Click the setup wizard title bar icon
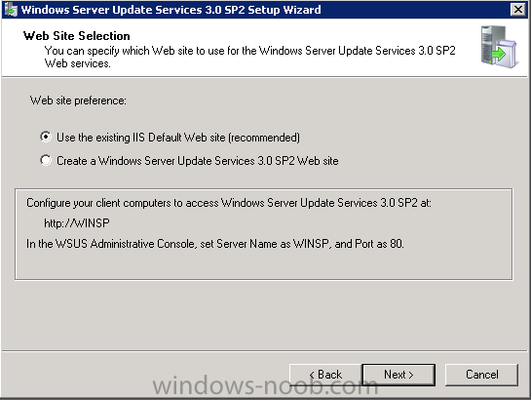Screen dimensions: 531x400 click(x=11, y=10)
